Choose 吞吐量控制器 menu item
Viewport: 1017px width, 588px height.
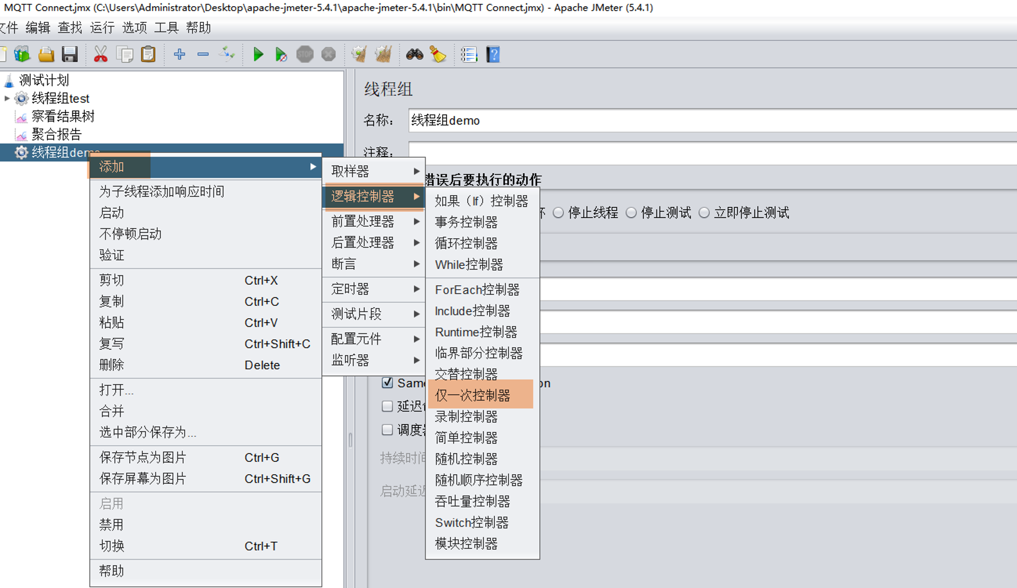(482, 501)
